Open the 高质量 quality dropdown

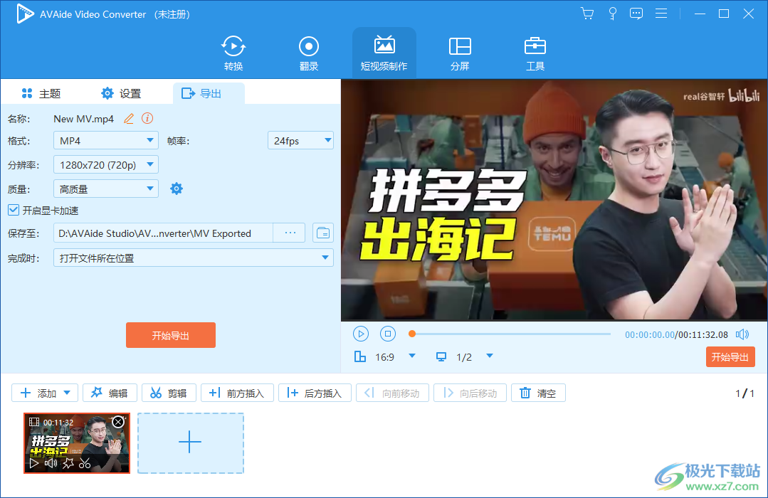(106, 189)
